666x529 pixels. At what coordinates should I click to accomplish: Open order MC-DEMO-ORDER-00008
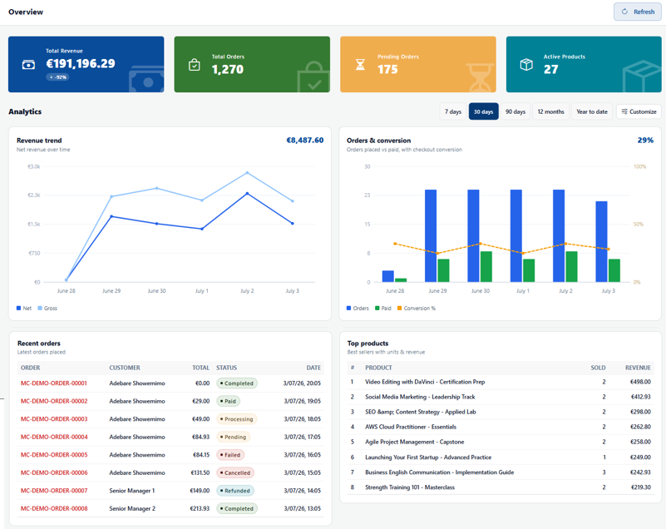tap(54, 508)
